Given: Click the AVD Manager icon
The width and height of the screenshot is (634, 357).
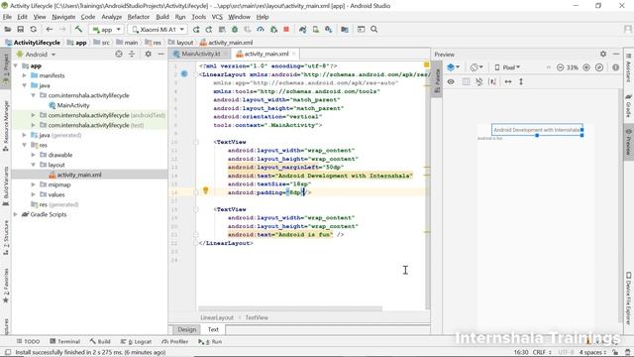Looking at the screenshot, I should (316, 29).
